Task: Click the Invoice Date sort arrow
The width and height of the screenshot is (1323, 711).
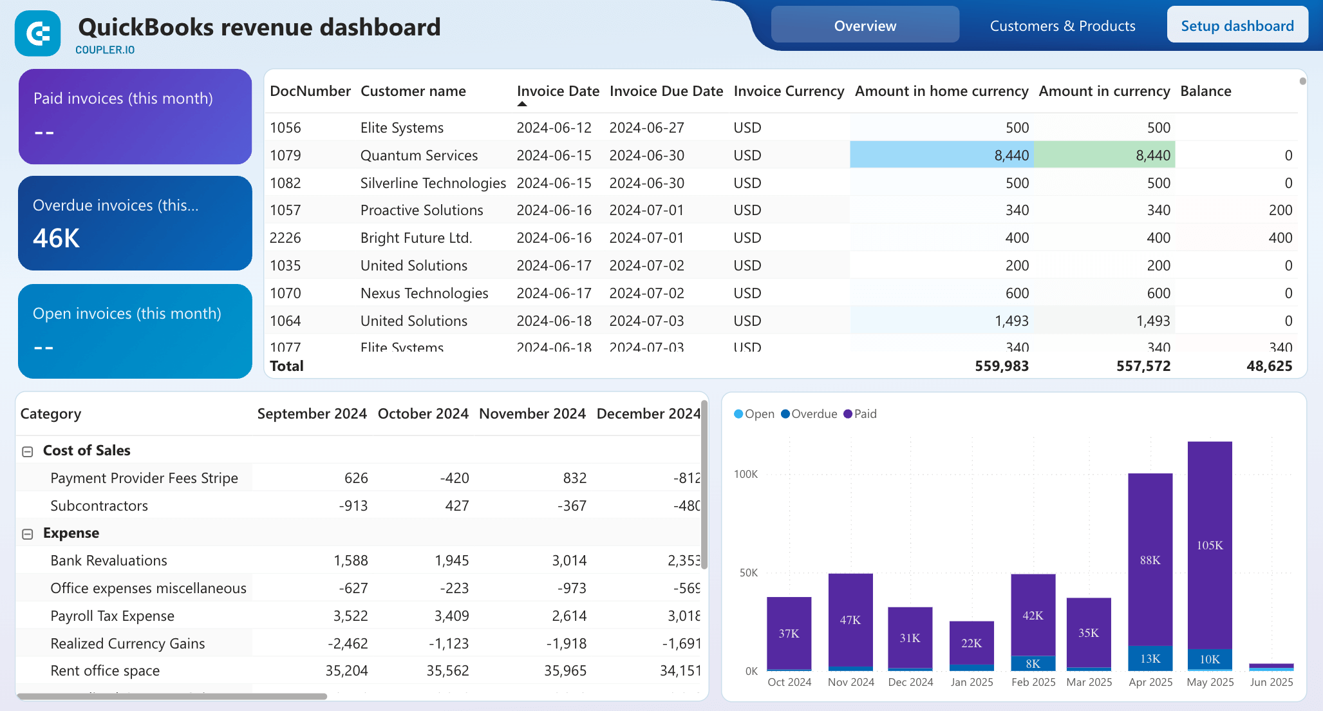Action: pos(522,104)
